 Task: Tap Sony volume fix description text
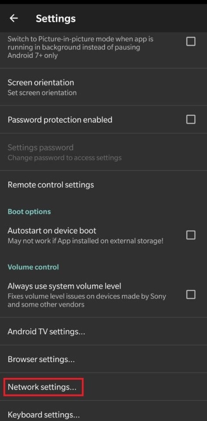click(87, 300)
